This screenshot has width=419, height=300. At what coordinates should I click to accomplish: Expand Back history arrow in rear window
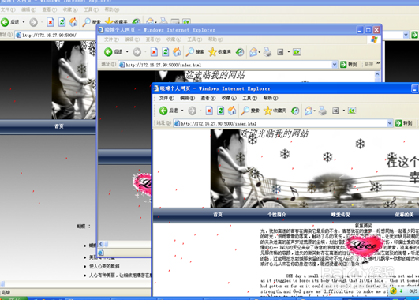(x=24, y=22)
